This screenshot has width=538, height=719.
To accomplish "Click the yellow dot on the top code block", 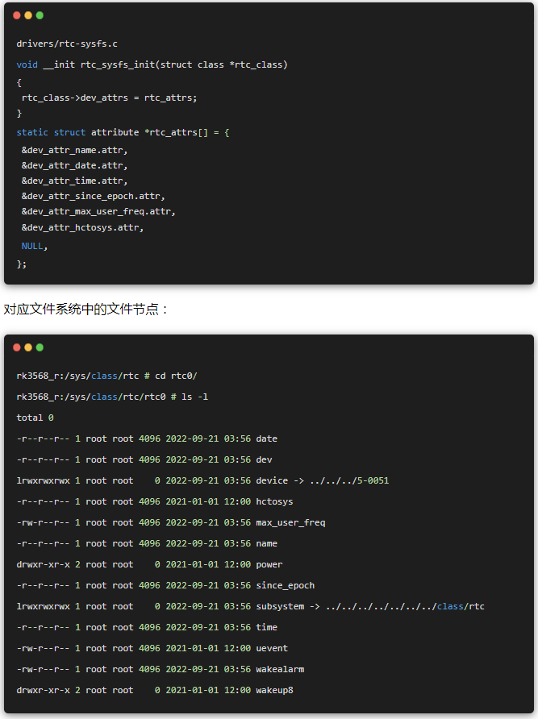I will [x=28, y=15].
